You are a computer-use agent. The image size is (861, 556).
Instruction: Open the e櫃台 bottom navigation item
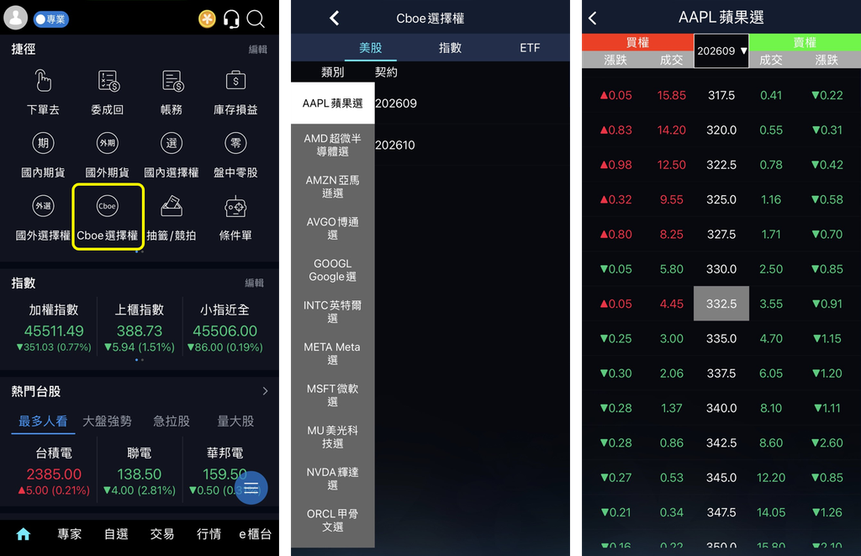click(x=256, y=534)
